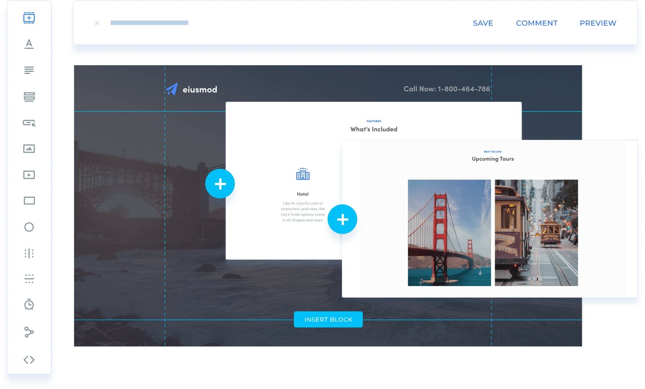
Task: Select the social share icon
Action: pos(29,332)
